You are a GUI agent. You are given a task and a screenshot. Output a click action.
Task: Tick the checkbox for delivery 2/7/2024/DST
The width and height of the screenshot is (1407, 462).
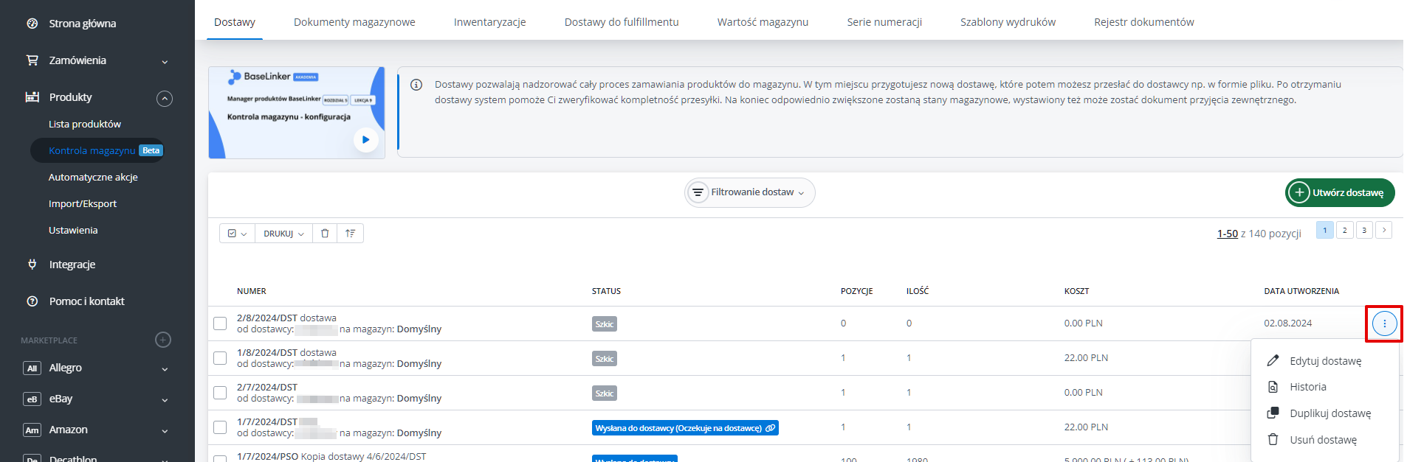220,393
